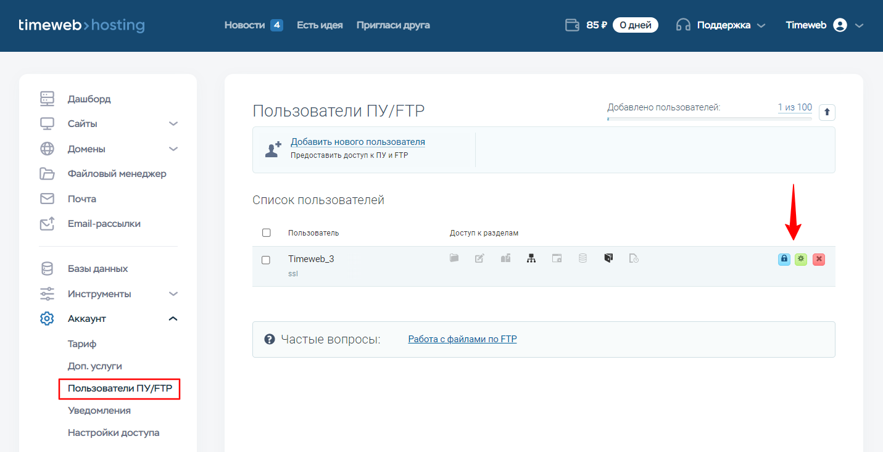Image resolution: width=883 pixels, height=452 pixels.
Task: Click the added users progress bar
Action: coord(709,118)
